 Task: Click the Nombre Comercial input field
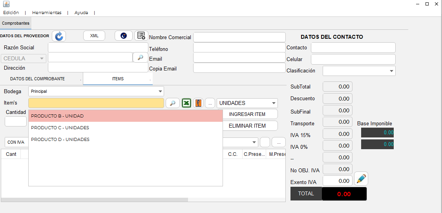[239, 37]
